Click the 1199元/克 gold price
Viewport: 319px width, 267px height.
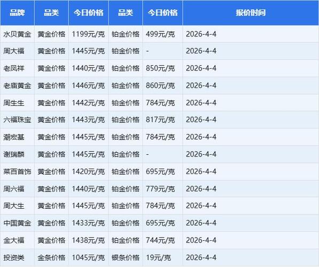pyautogui.click(x=88, y=34)
